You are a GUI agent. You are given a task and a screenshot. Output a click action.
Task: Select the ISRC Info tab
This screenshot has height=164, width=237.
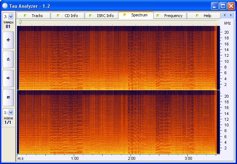(x=101, y=16)
